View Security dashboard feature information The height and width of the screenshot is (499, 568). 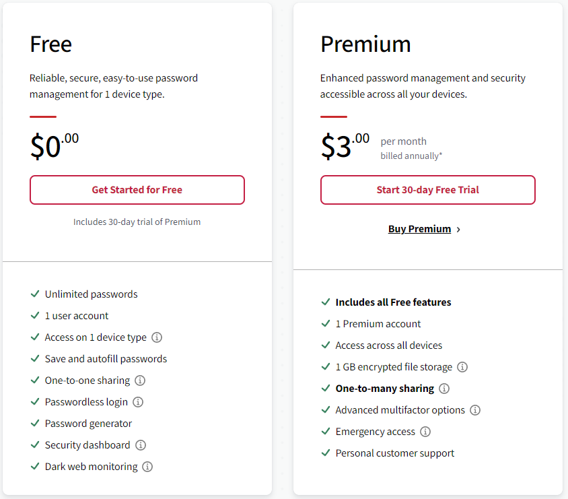coord(140,444)
